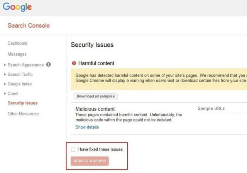
Task: Expand the Crawl section arrow
Action: point(5,93)
